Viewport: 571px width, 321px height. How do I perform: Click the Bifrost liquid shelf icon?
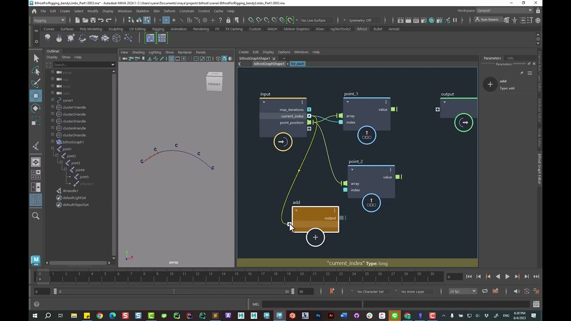pos(48,38)
